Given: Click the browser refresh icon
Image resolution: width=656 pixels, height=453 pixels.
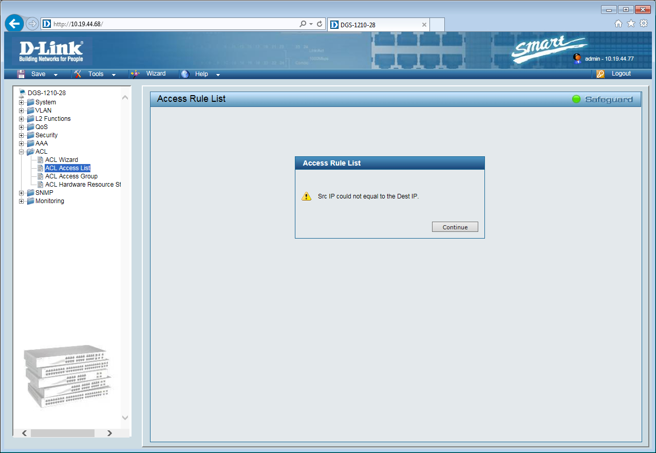Looking at the screenshot, I should click(x=320, y=24).
